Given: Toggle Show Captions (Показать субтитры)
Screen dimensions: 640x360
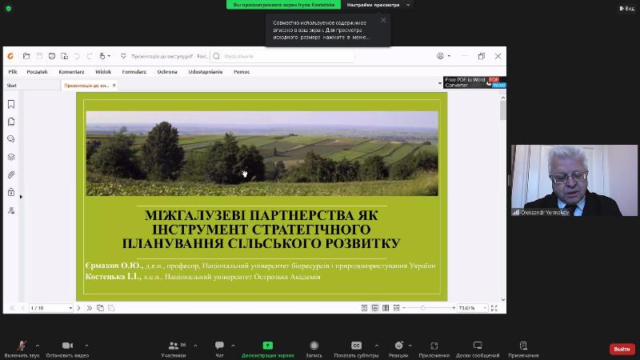Looking at the screenshot, I should [x=357, y=346].
